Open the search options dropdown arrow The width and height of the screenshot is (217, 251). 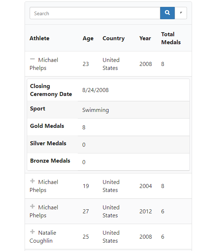[x=181, y=13]
